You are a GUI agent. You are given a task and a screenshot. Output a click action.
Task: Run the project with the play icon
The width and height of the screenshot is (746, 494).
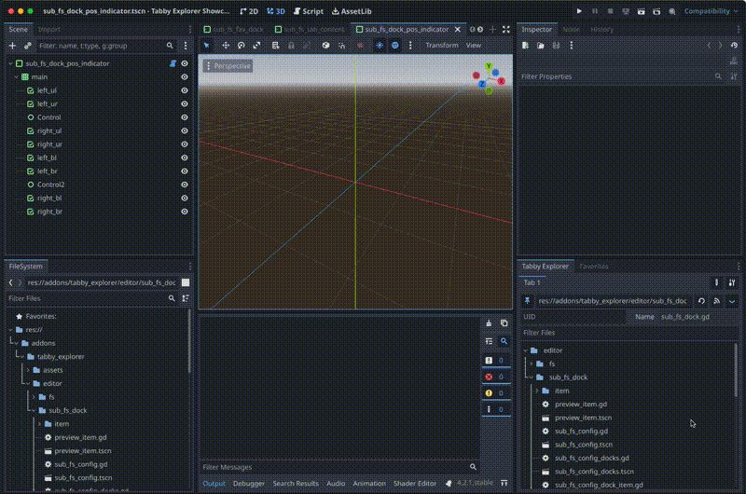tap(579, 11)
